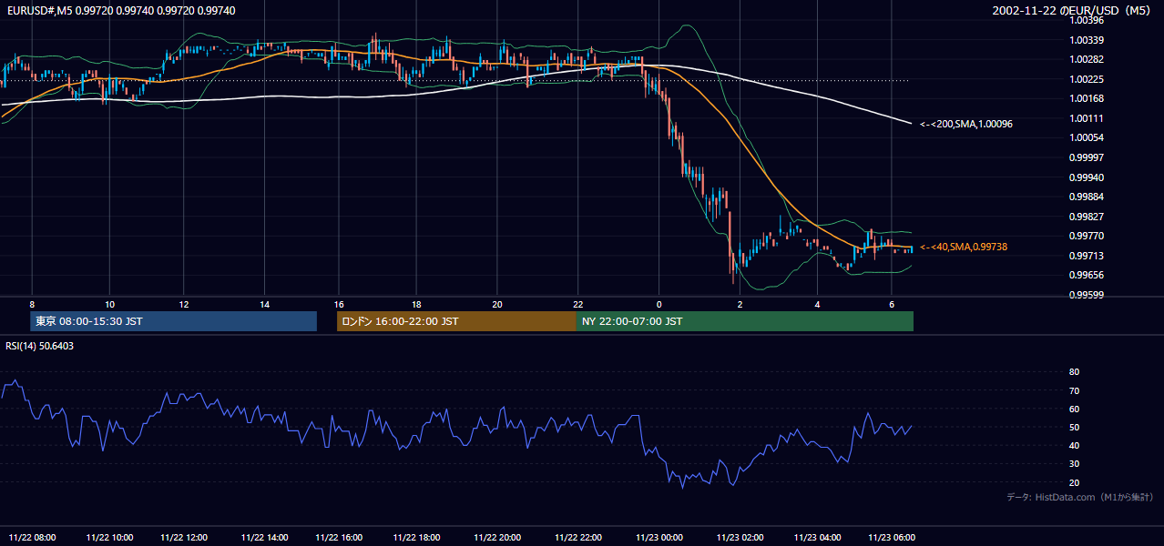Click price level 1.00225 on axis
The image size is (1164, 546).
(x=1086, y=79)
